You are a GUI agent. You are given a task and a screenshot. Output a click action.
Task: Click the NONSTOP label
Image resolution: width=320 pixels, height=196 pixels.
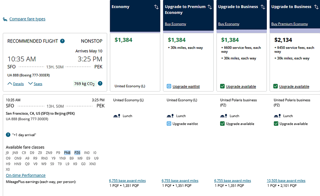pos(92,41)
